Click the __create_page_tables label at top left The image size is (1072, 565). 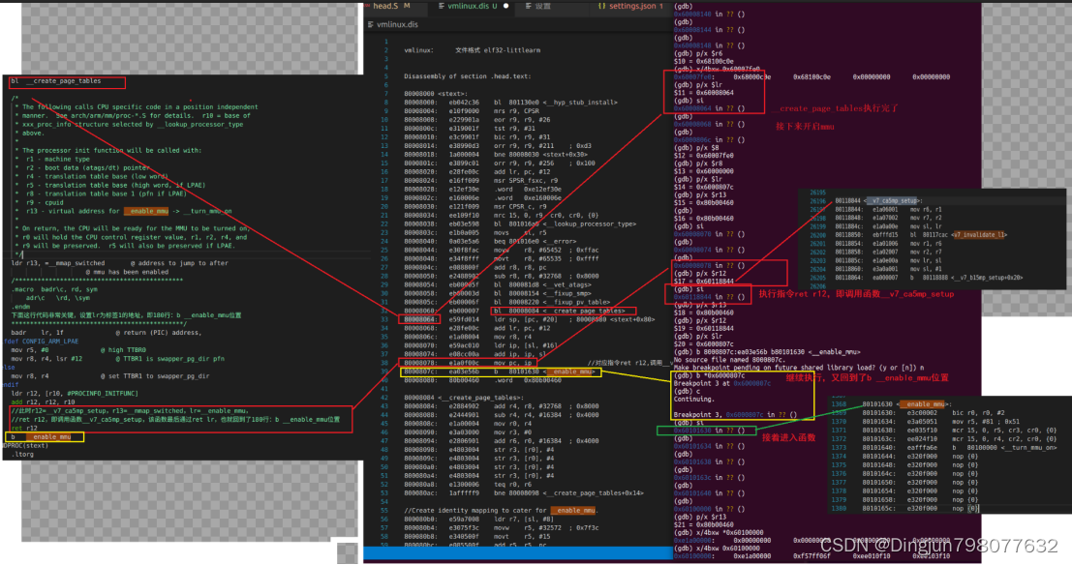(63, 81)
